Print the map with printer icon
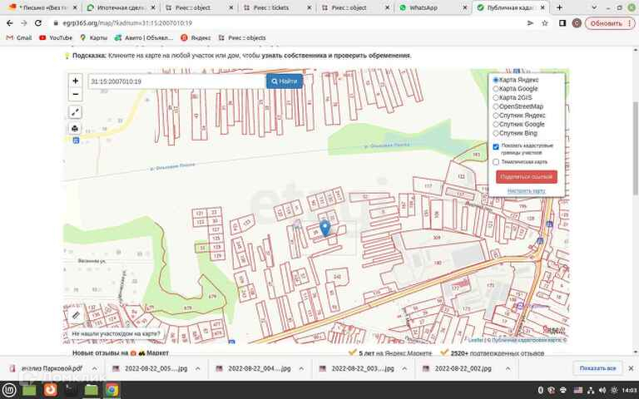 [x=75, y=129]
